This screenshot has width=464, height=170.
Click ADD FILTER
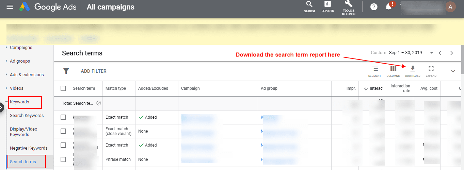[x=94, y=71]
